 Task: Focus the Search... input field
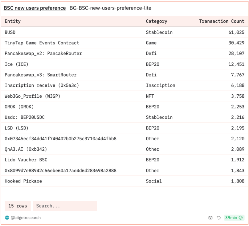tap(65, 206)
